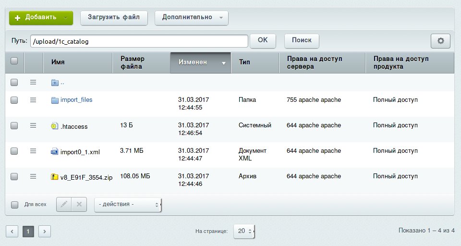Click the Поиск button
This screenshot has width=461, height=246.
[302, 41]
